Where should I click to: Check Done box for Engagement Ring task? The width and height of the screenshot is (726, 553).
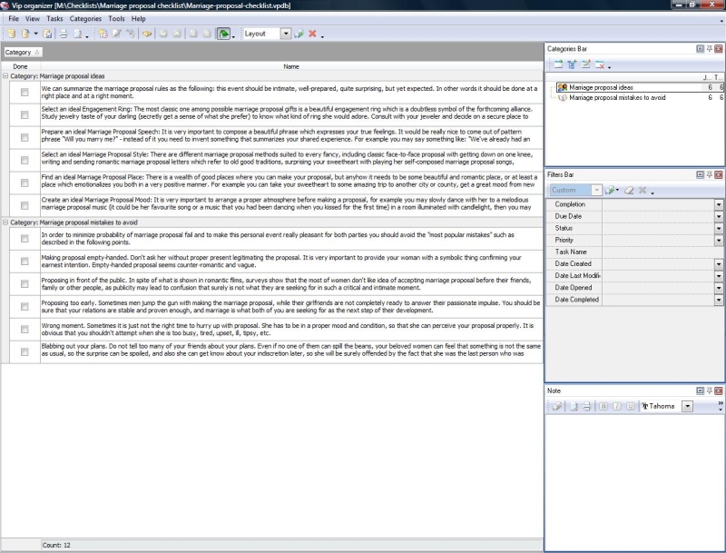pos(25,115)
